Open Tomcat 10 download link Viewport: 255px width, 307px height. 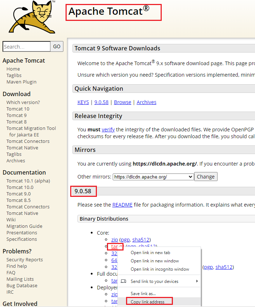18,109
